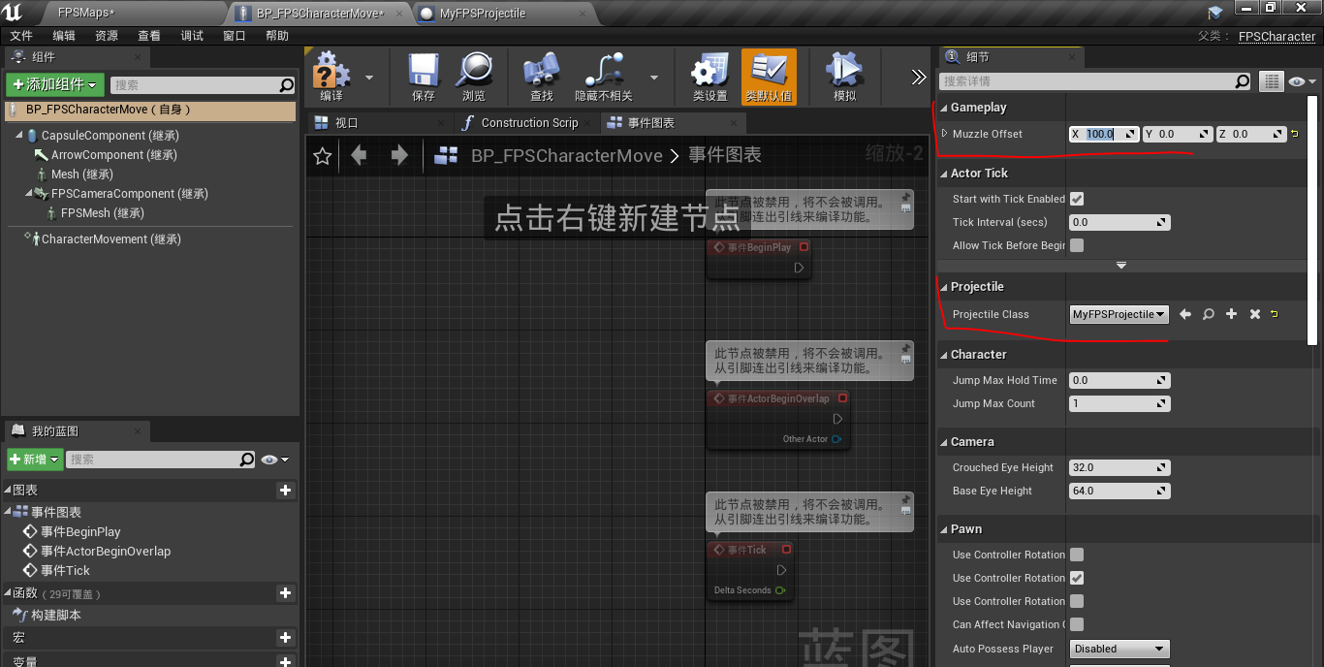Screen dimensions: 1324x667
Task: Reset Projectile Class to default arrow
Action: 1274,314
